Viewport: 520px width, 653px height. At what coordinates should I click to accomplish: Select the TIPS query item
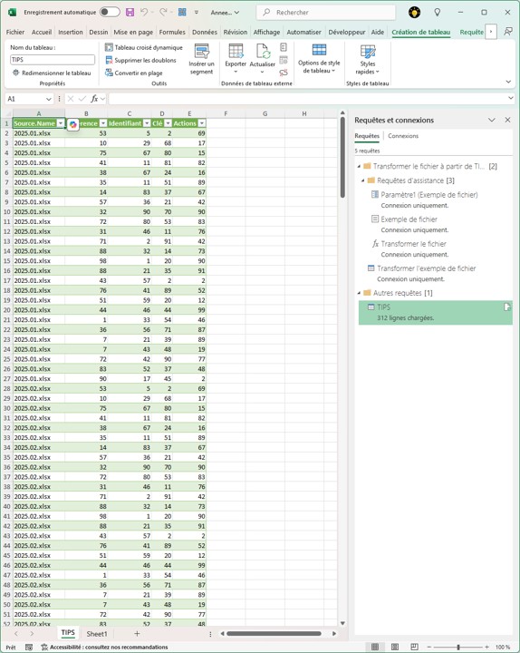pos(435,312)
